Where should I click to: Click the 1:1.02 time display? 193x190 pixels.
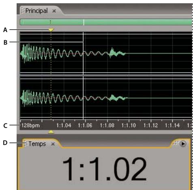coord(105,169)
